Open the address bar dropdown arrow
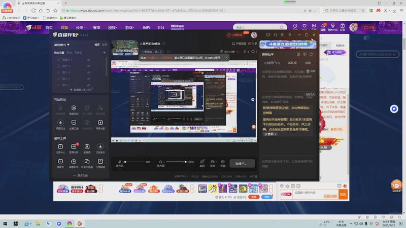Image resolution: width=406 pixels, height=228 pixels. click(x=315, y=11)
